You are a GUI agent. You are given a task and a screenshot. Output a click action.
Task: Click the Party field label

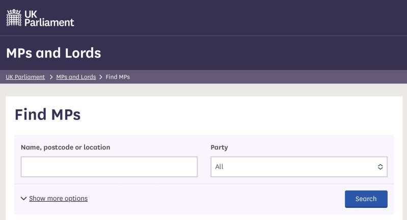219,147
